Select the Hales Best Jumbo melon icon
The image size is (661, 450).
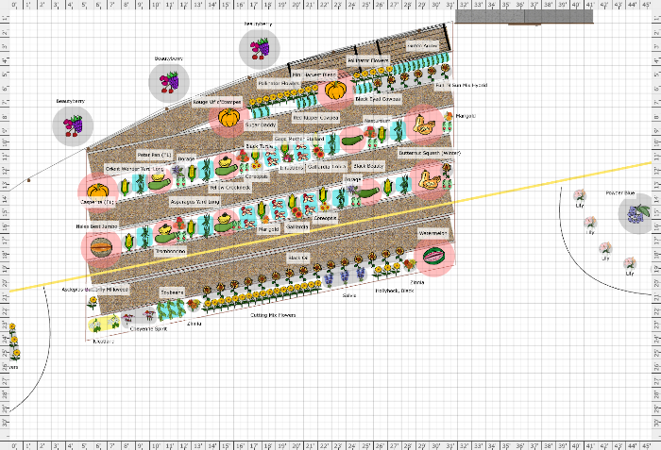click(100, 246)
